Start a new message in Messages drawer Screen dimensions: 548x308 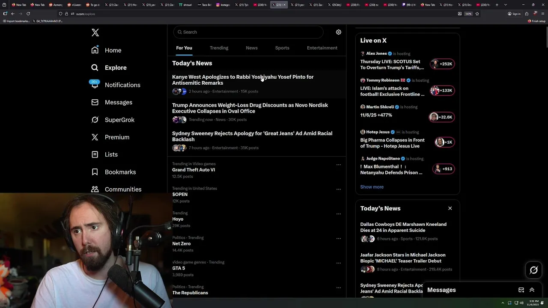[x=521, y=290]
